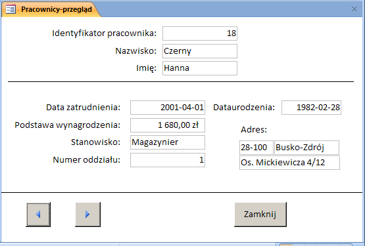Click the postal code field 28-100

[256, 148]
